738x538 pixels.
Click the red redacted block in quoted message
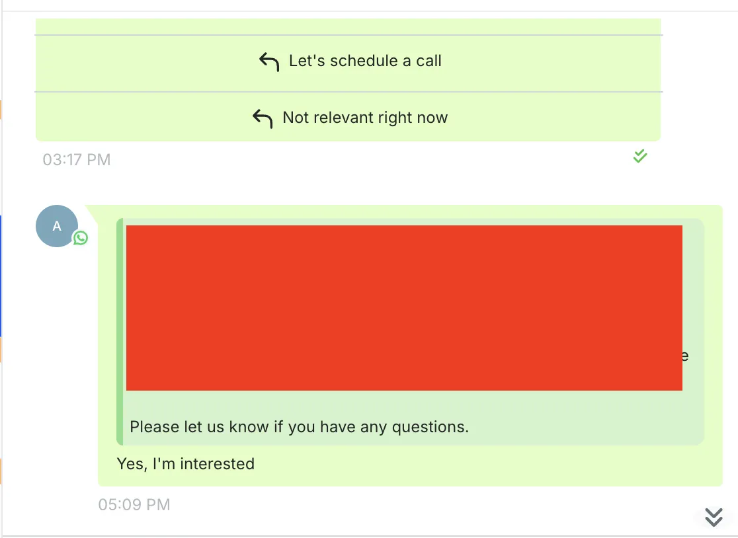pyautogui.click(x=404, y=307)
